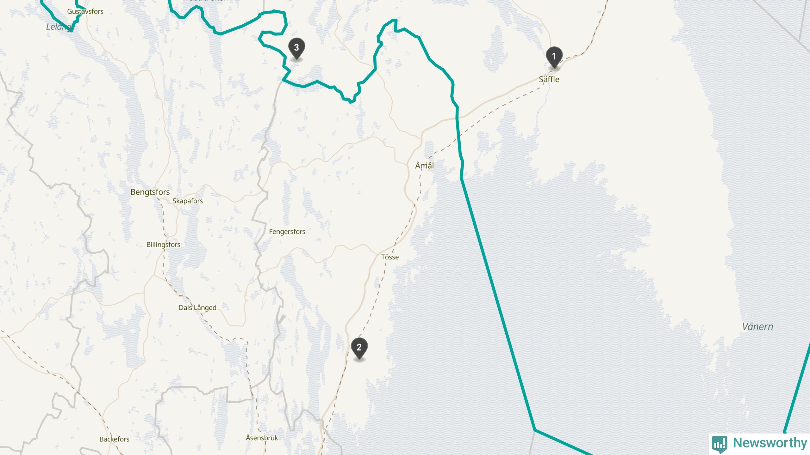Open the Newsworthy link text
810x455 pixels.
pyautogui.click(x=770, y=443)
